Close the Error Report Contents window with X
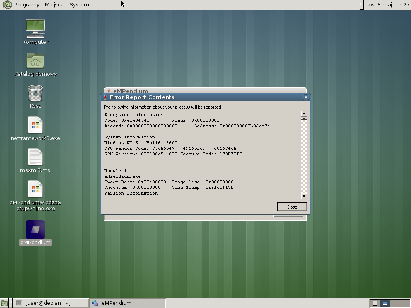 click(306, 97)
